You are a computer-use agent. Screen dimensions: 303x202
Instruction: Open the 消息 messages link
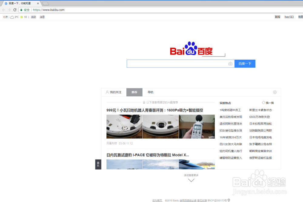(42, 17)
